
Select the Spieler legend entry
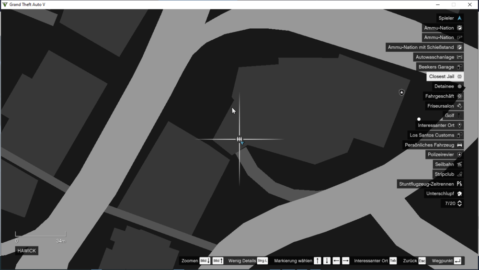click(x=450, y=18)
